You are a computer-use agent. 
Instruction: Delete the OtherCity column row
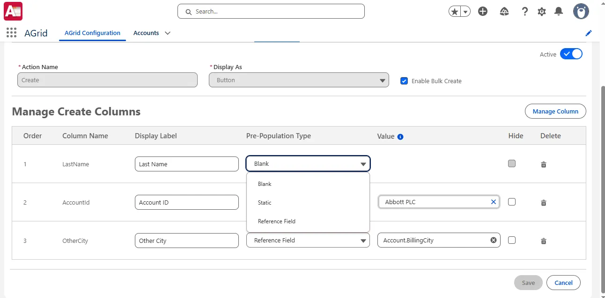click(544, 241)
